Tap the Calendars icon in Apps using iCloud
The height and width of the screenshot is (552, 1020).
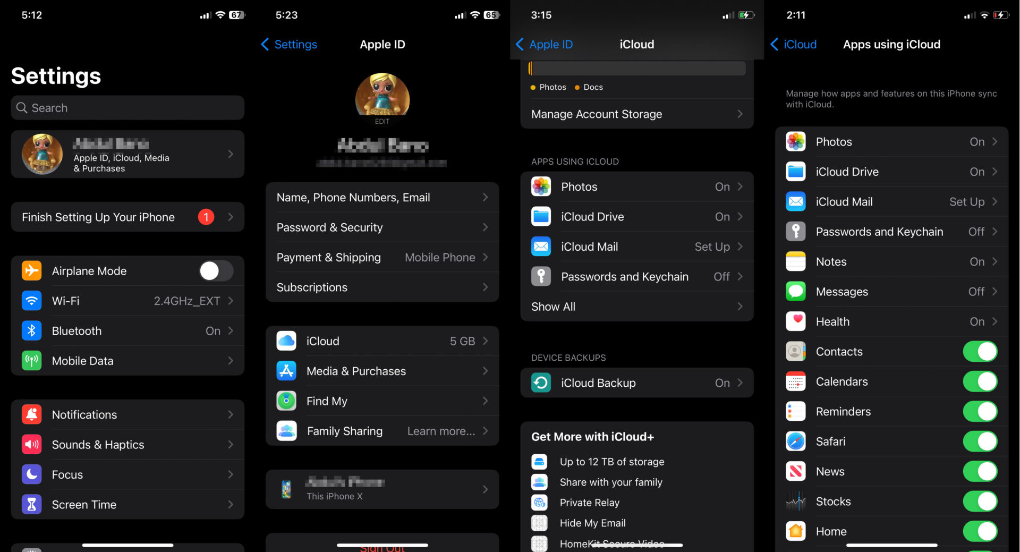[x=796, y=381]
